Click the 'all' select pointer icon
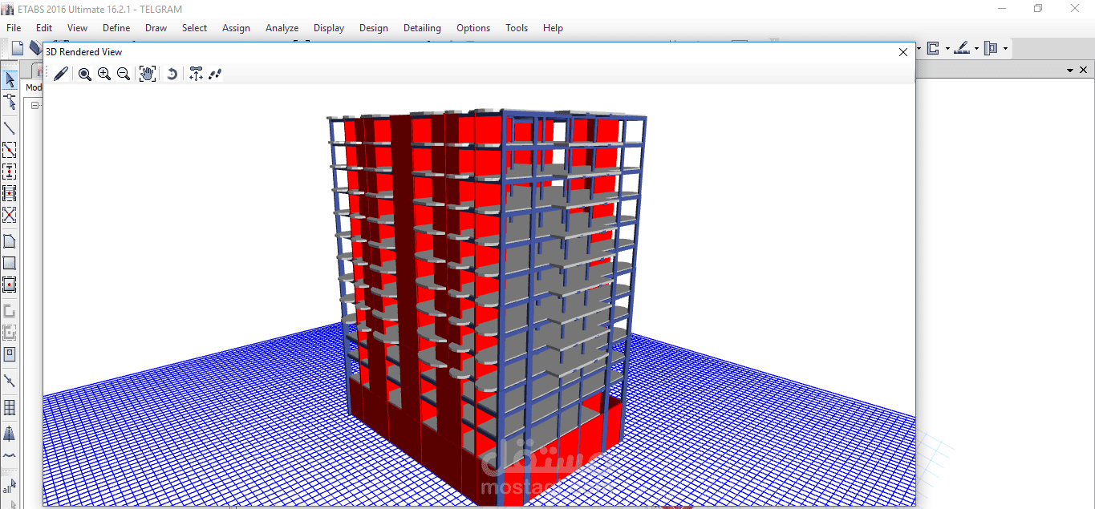 pyautogui.click(x=8, y=487)
